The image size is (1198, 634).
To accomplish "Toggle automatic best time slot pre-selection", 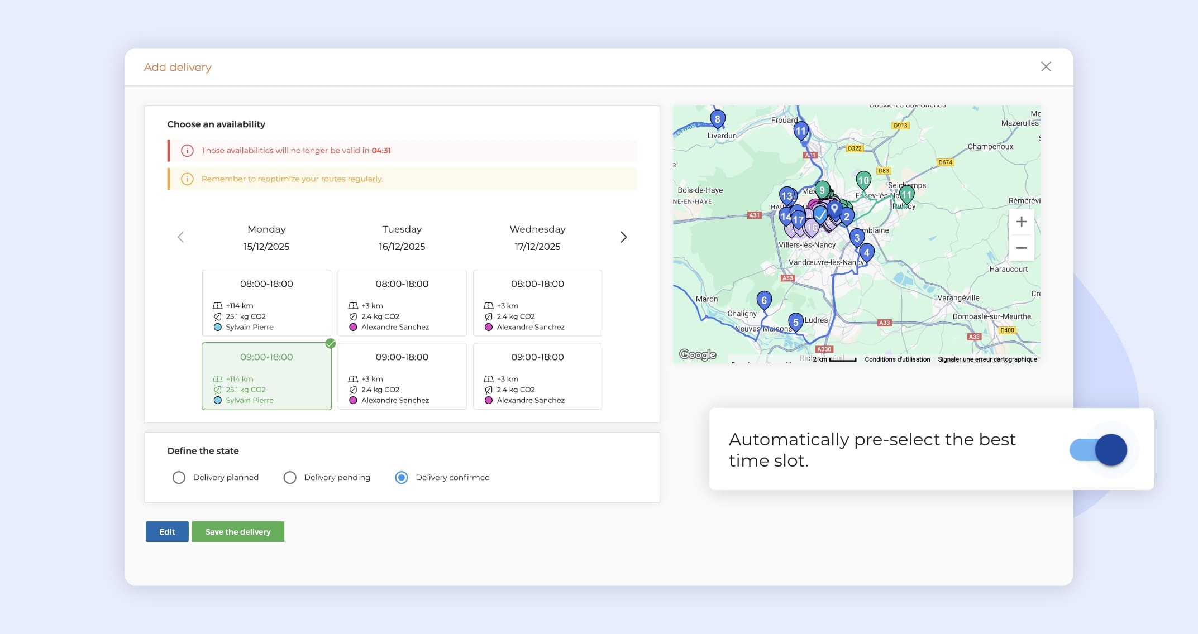I will pyautogui.click(x=1098, y=450).
